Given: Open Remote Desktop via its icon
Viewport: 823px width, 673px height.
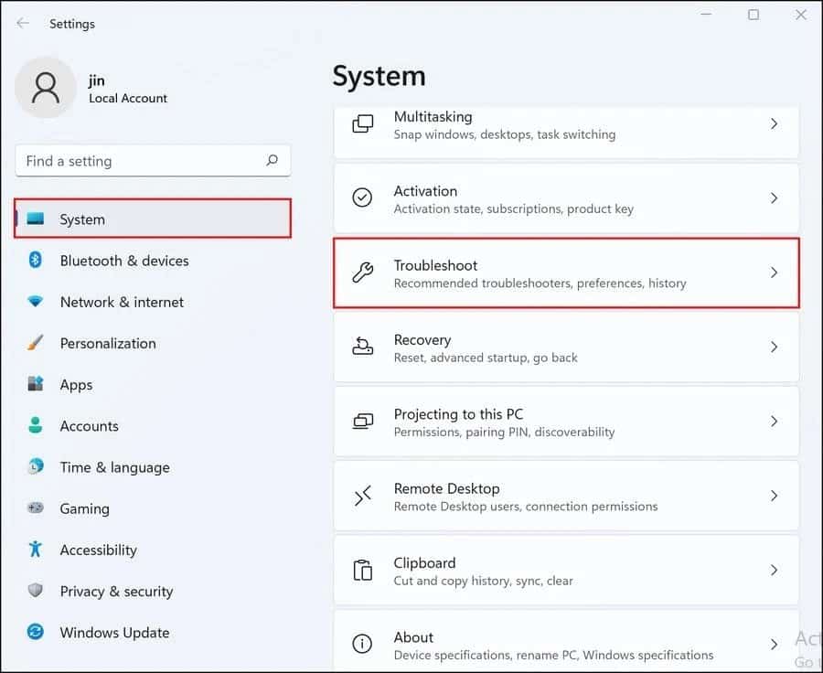Looking at the screenshot, I should (363, 496).
